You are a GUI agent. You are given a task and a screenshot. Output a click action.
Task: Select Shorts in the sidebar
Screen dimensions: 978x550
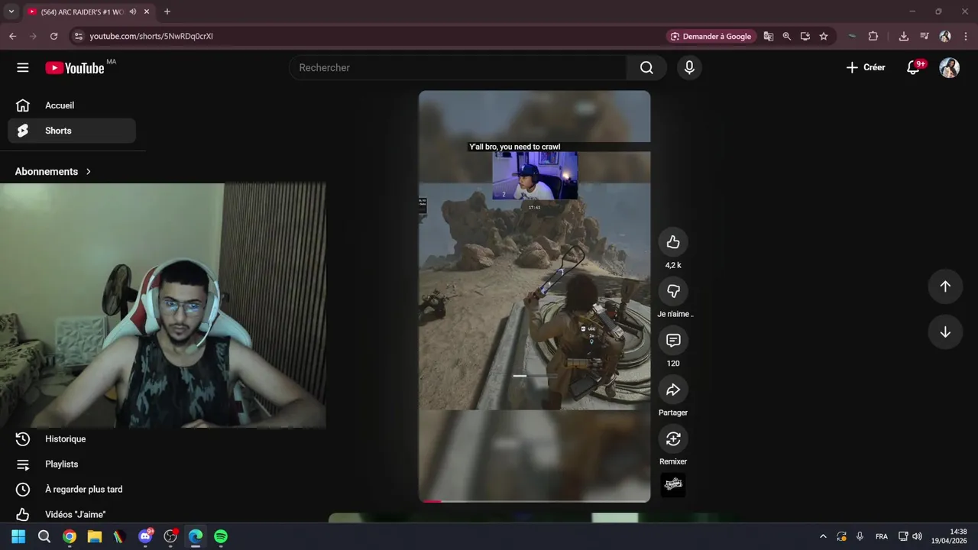tap(72, 131)
